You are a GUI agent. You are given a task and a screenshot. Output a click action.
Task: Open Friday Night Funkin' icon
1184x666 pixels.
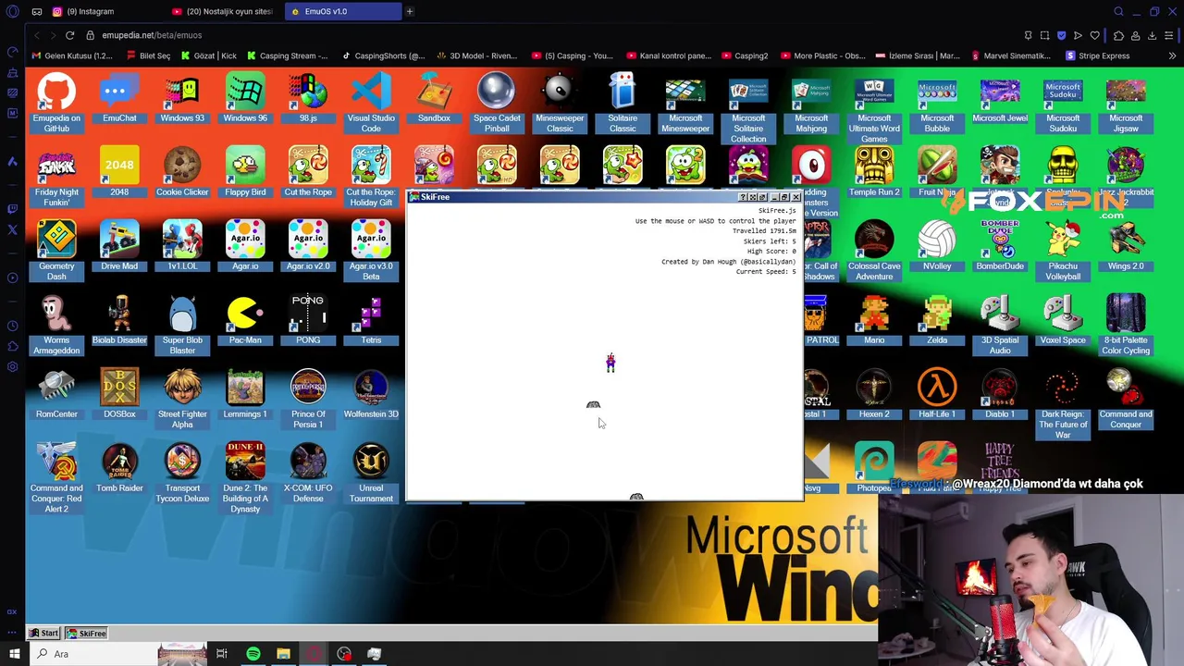(56, 177)
